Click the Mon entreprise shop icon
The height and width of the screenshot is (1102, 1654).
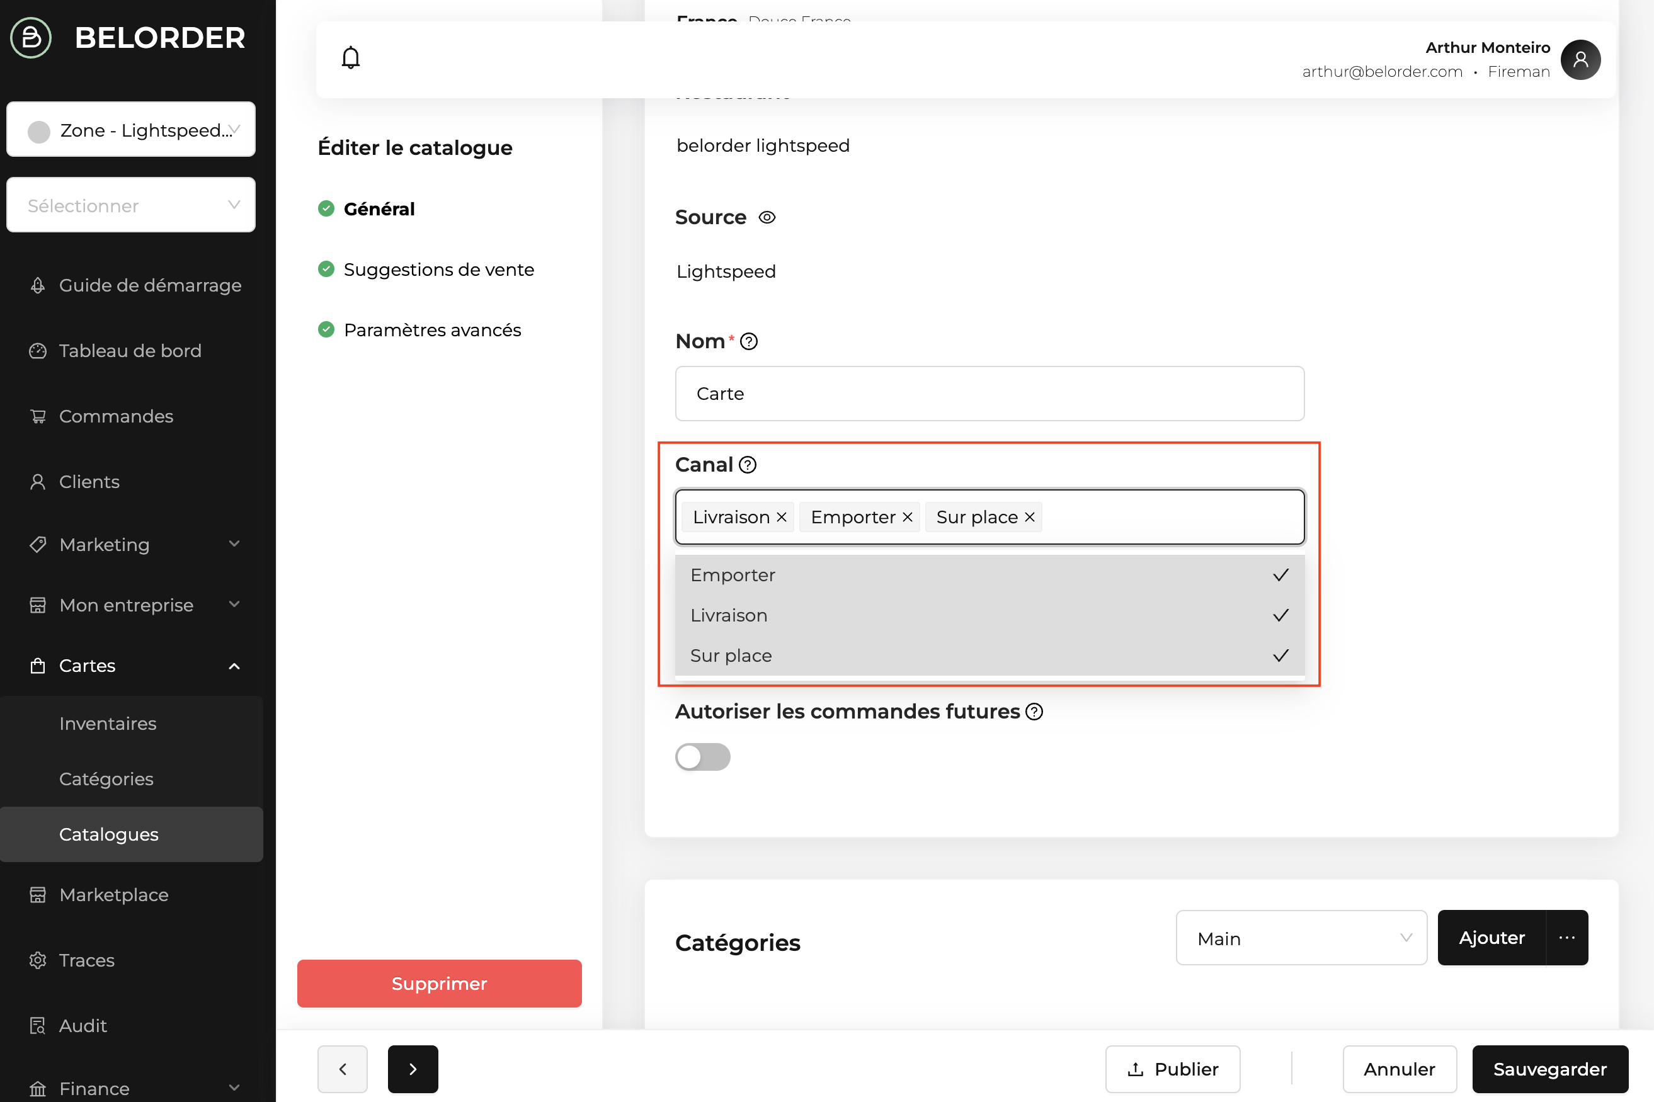[x=38, y=605]
